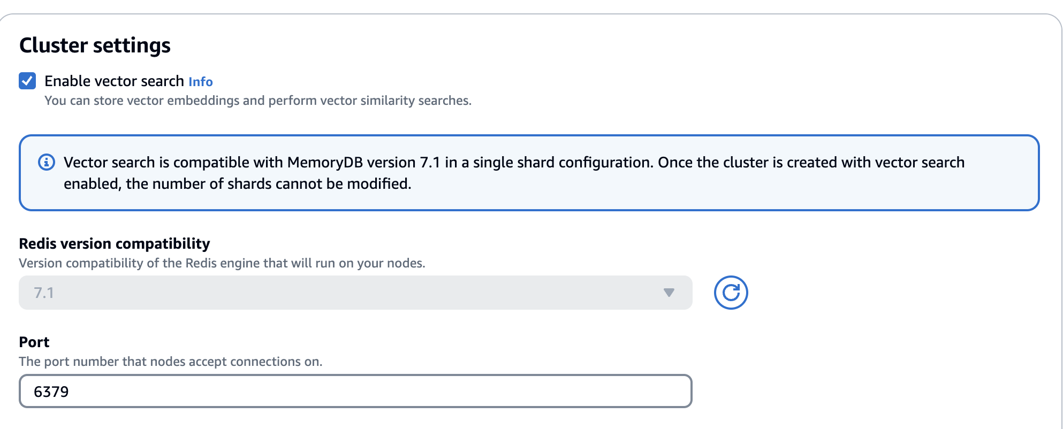Screen dimensions: 1063x429
Task: Click the info icon in the alert box
Action: click(47, 162)
